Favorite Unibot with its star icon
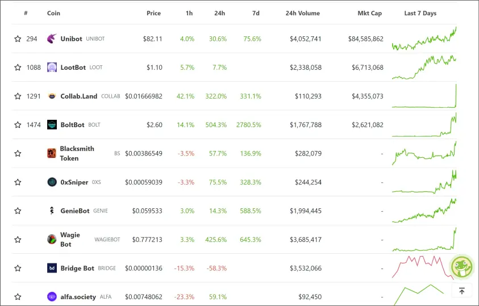The height and width of the screenshot is (306, 479). point(18,39)
